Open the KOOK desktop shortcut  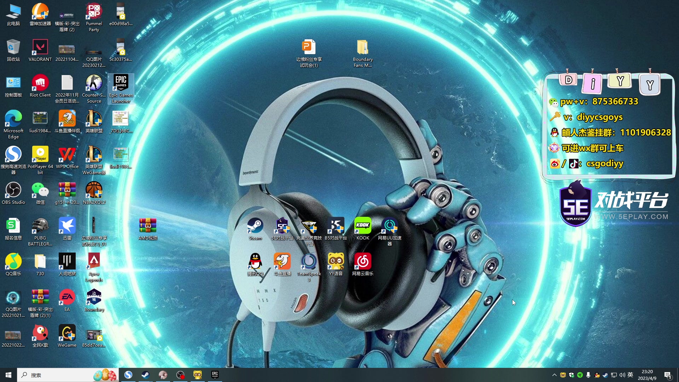pyautogui.click(x=362, y=228)
